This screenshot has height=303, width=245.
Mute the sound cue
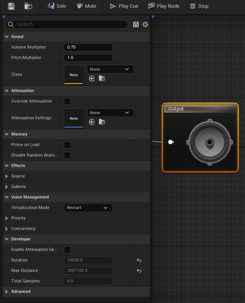(86, 6)
